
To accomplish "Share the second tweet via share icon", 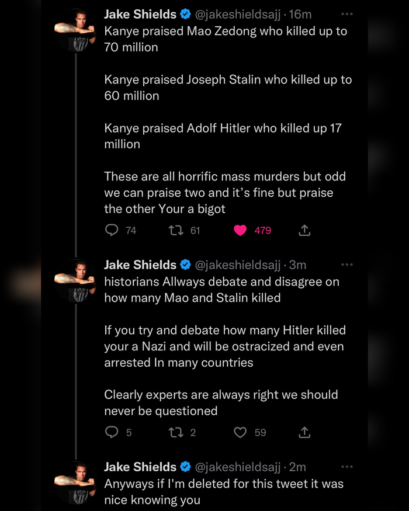I will (304, 433).
